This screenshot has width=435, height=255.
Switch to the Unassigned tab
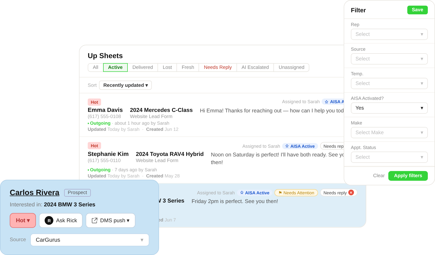tap(291, 67)
